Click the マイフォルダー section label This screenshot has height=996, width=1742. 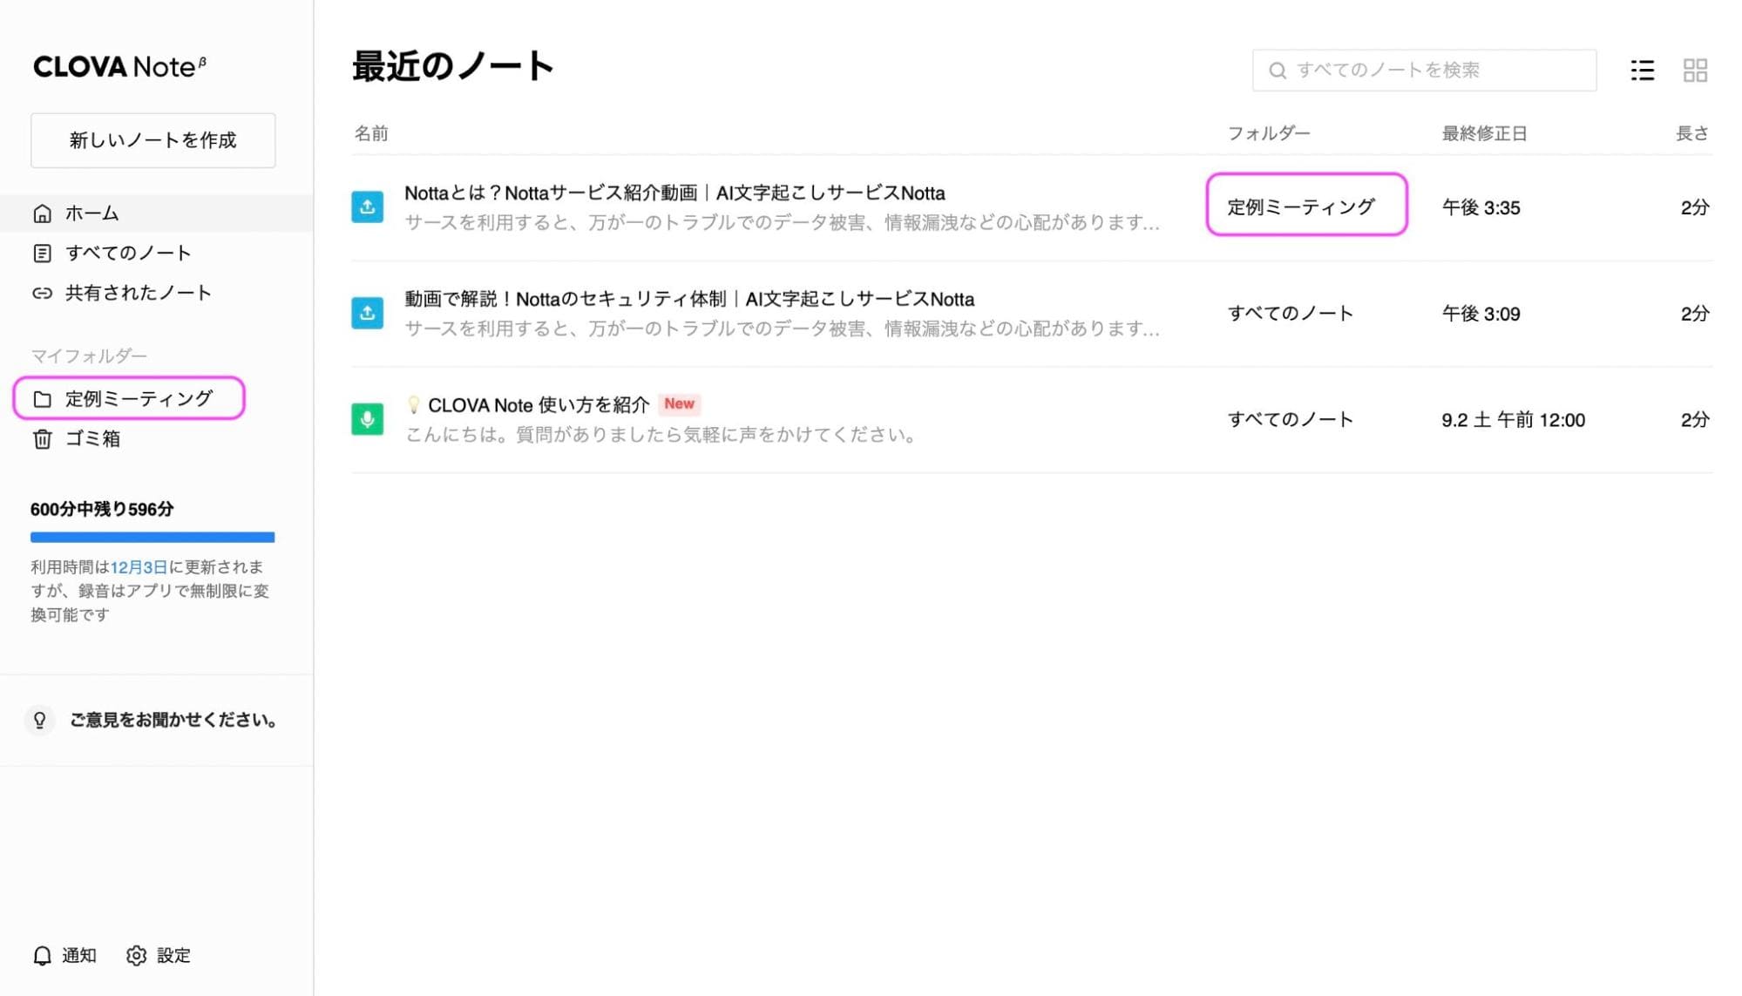tap(89, 356)
